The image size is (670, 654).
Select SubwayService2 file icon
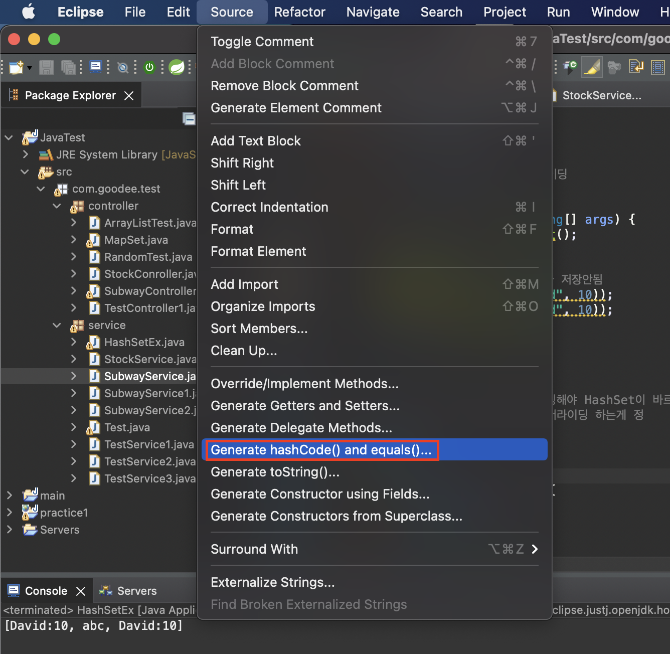(94, 410)
